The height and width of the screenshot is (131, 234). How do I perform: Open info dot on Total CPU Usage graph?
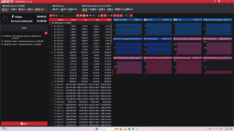171,58
